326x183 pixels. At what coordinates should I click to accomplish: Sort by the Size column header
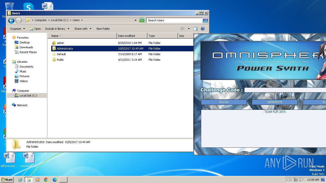186,36
